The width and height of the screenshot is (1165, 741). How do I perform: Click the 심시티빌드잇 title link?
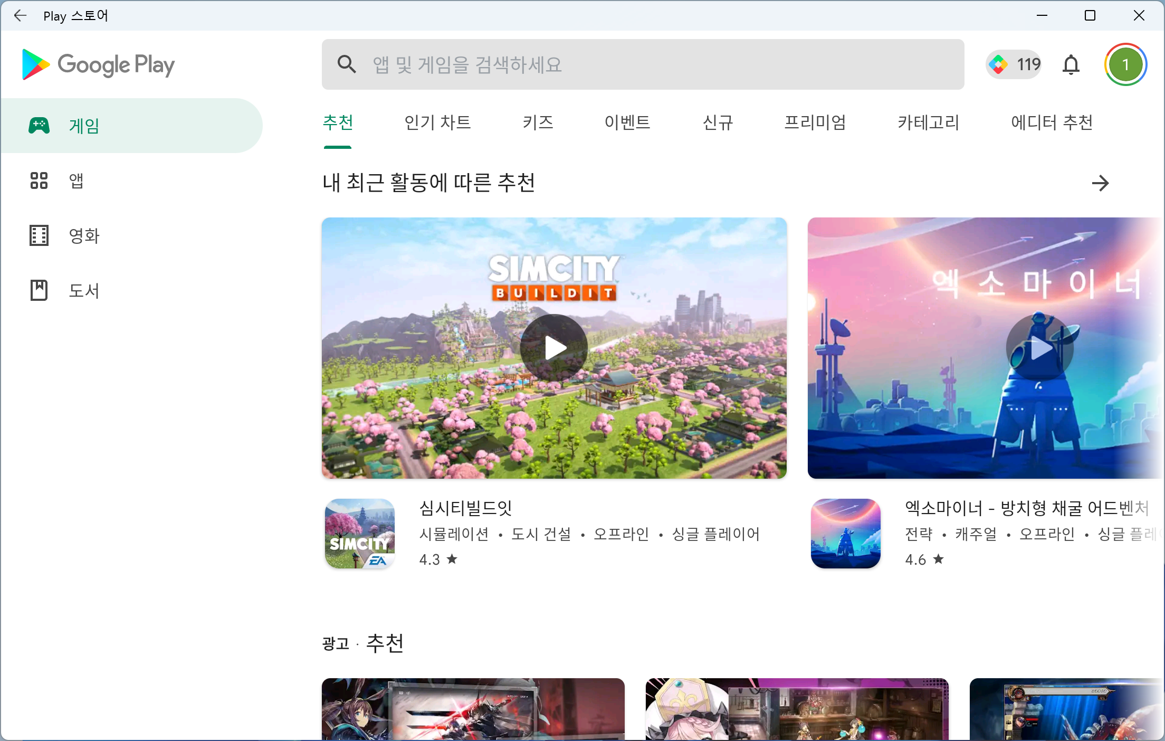[x=465, y=508]
